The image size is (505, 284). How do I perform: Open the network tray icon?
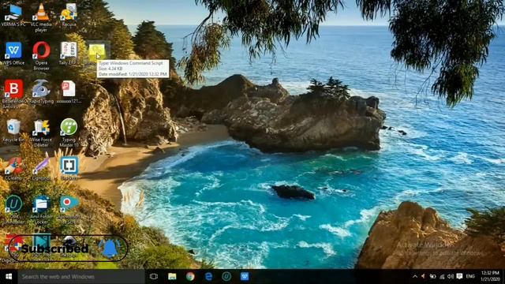tap(442, 276)
